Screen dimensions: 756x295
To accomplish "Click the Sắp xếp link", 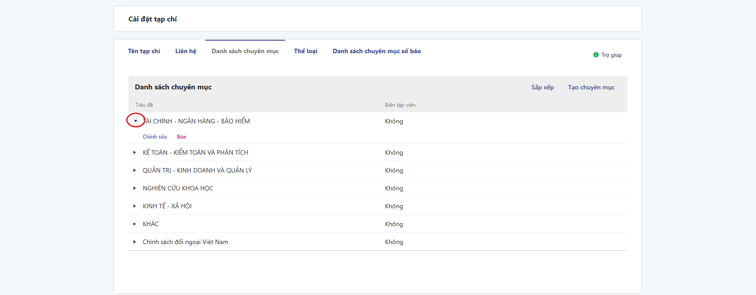I will (x=542, y=88).
